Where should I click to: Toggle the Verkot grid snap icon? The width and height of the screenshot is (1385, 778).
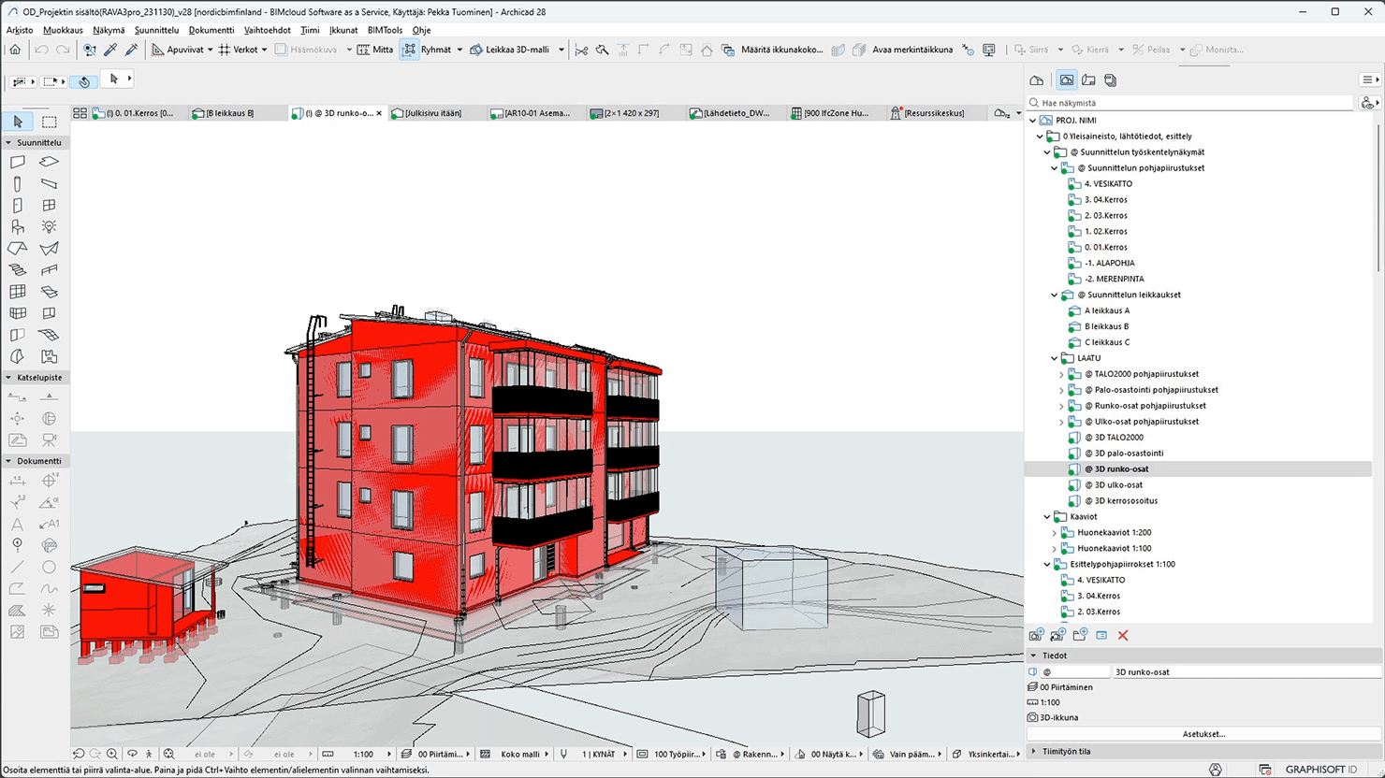(x=225, y=50)
